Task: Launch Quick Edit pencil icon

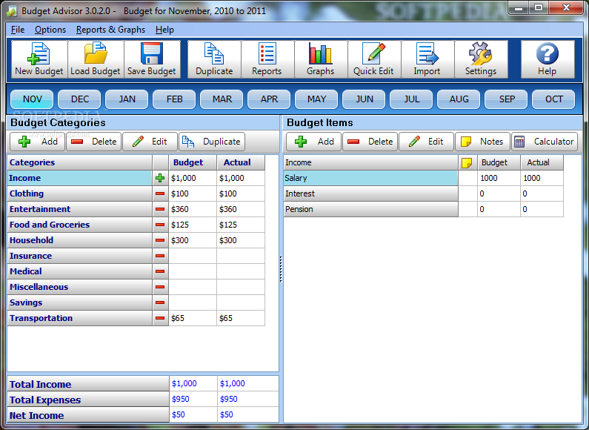Action: [x=373, y=59]
